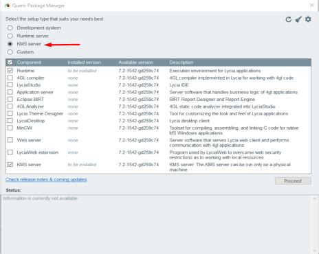Click 'BIRT Report Designer and Report Engine' text
Viewport: 319px width, 254px height.
212,99
